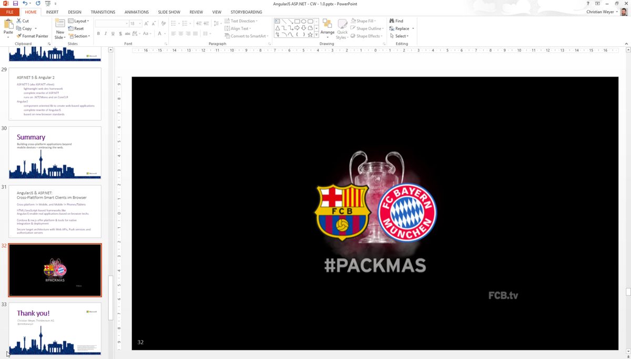Toggle bold formatting
Viewport: 631px width, 359px height.
click(x=98, y=34)
